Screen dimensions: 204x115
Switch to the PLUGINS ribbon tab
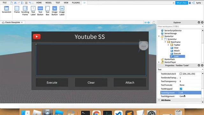tap(76, 3)
